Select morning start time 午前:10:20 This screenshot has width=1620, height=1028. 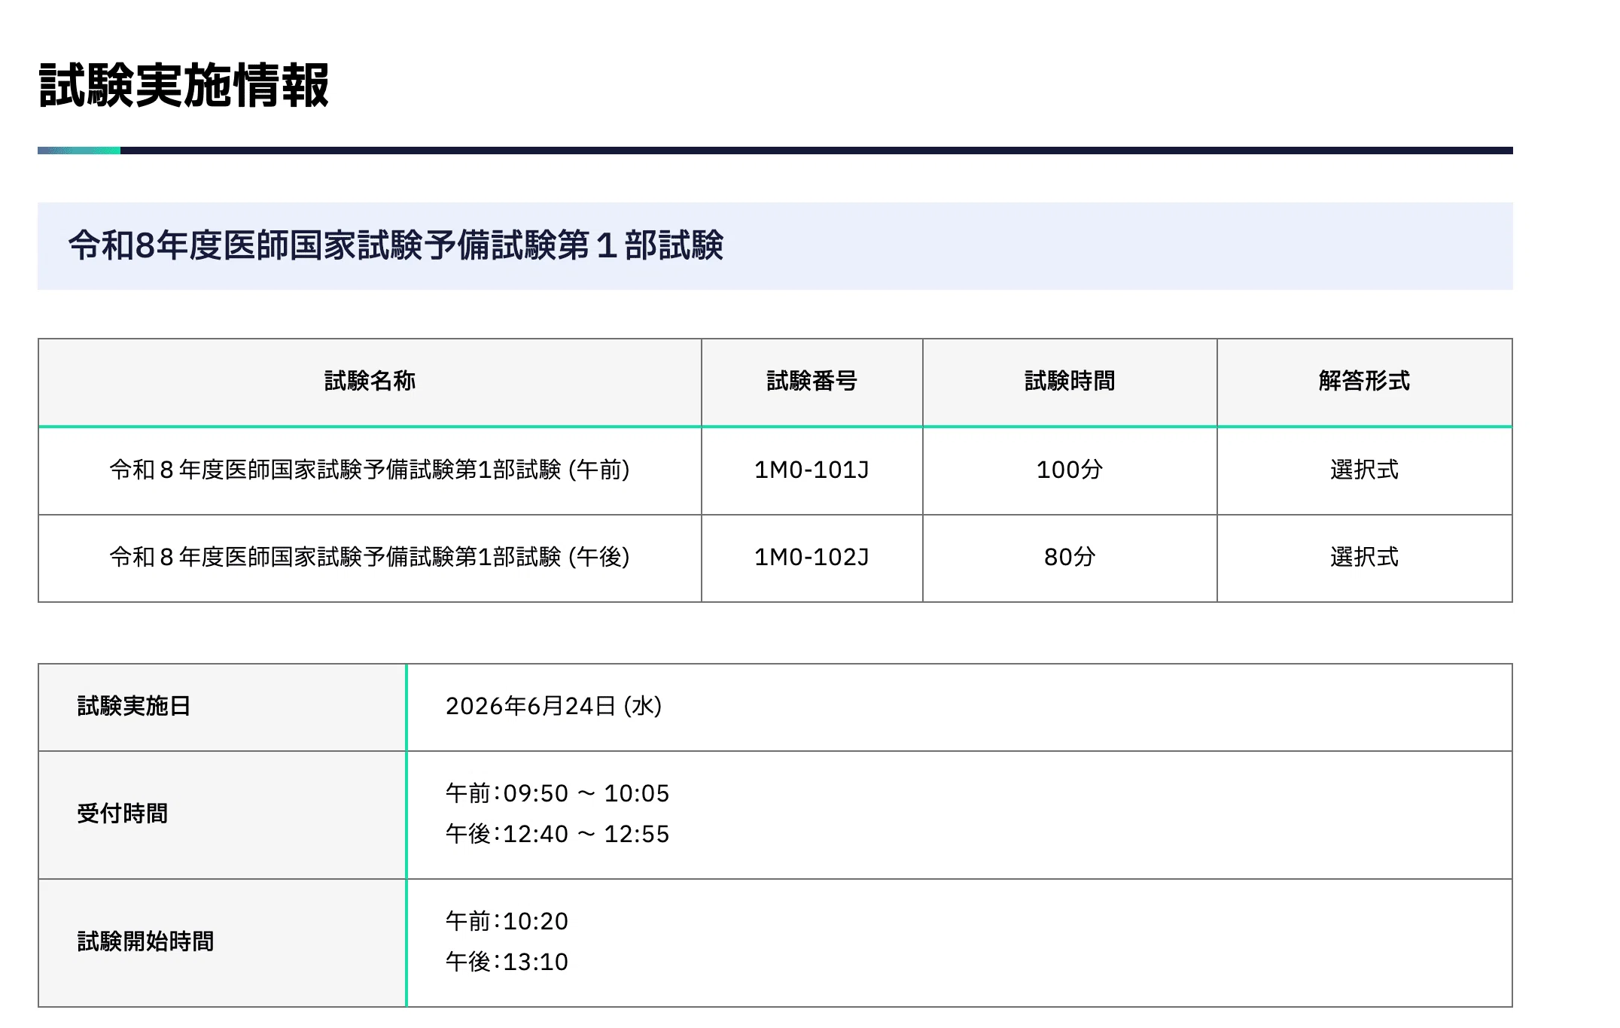click(x=507, y=922)
